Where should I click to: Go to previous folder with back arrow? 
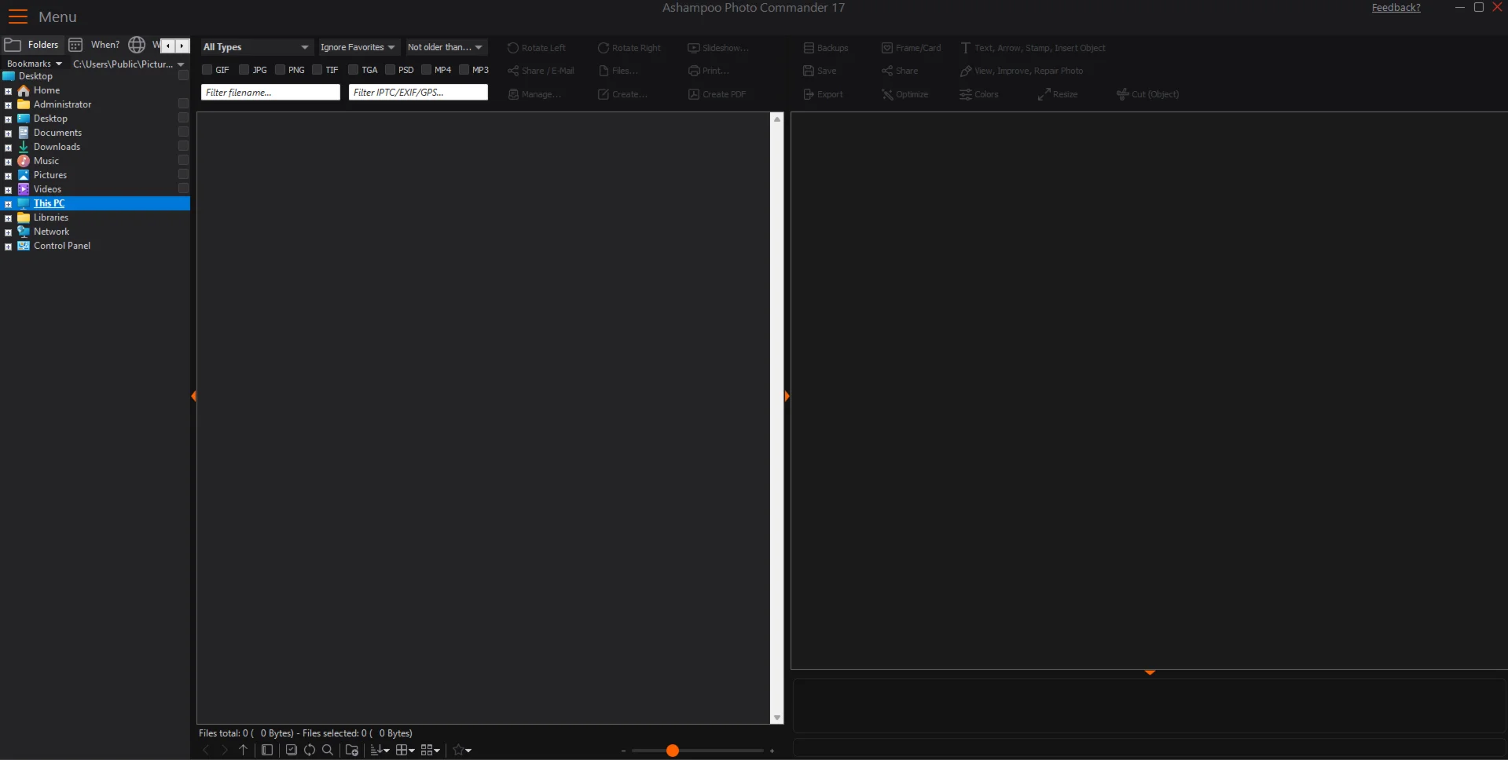tap(206, 750)
